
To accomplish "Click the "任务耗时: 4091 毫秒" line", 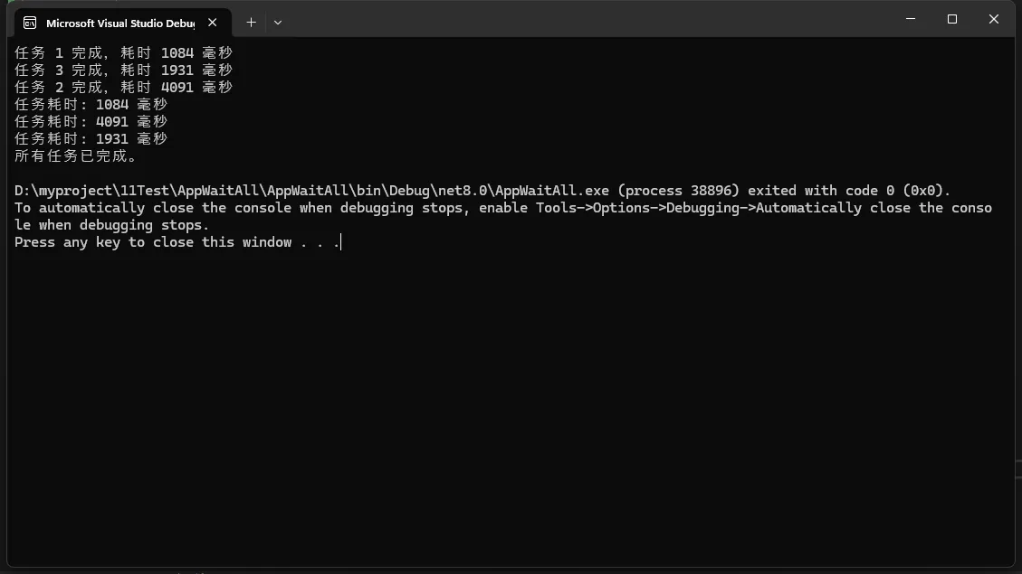I will [x=91, y=121].
